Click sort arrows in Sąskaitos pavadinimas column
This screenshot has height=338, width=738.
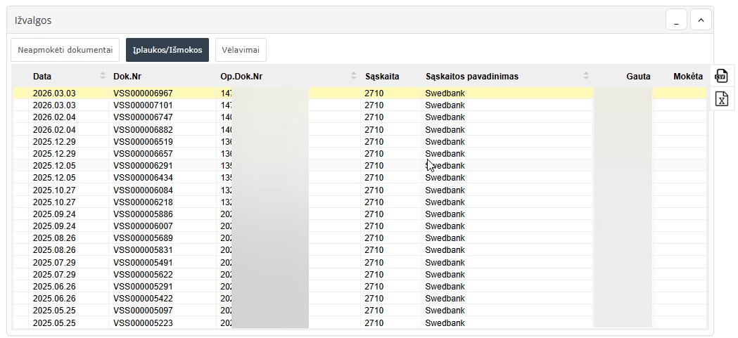point(585,76)
